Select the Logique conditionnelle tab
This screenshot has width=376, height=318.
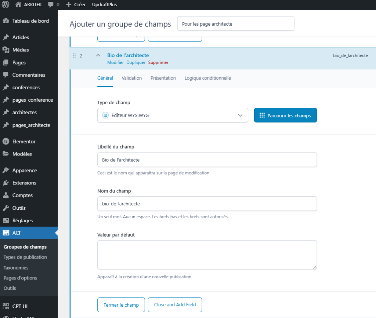tap(207, 78)
